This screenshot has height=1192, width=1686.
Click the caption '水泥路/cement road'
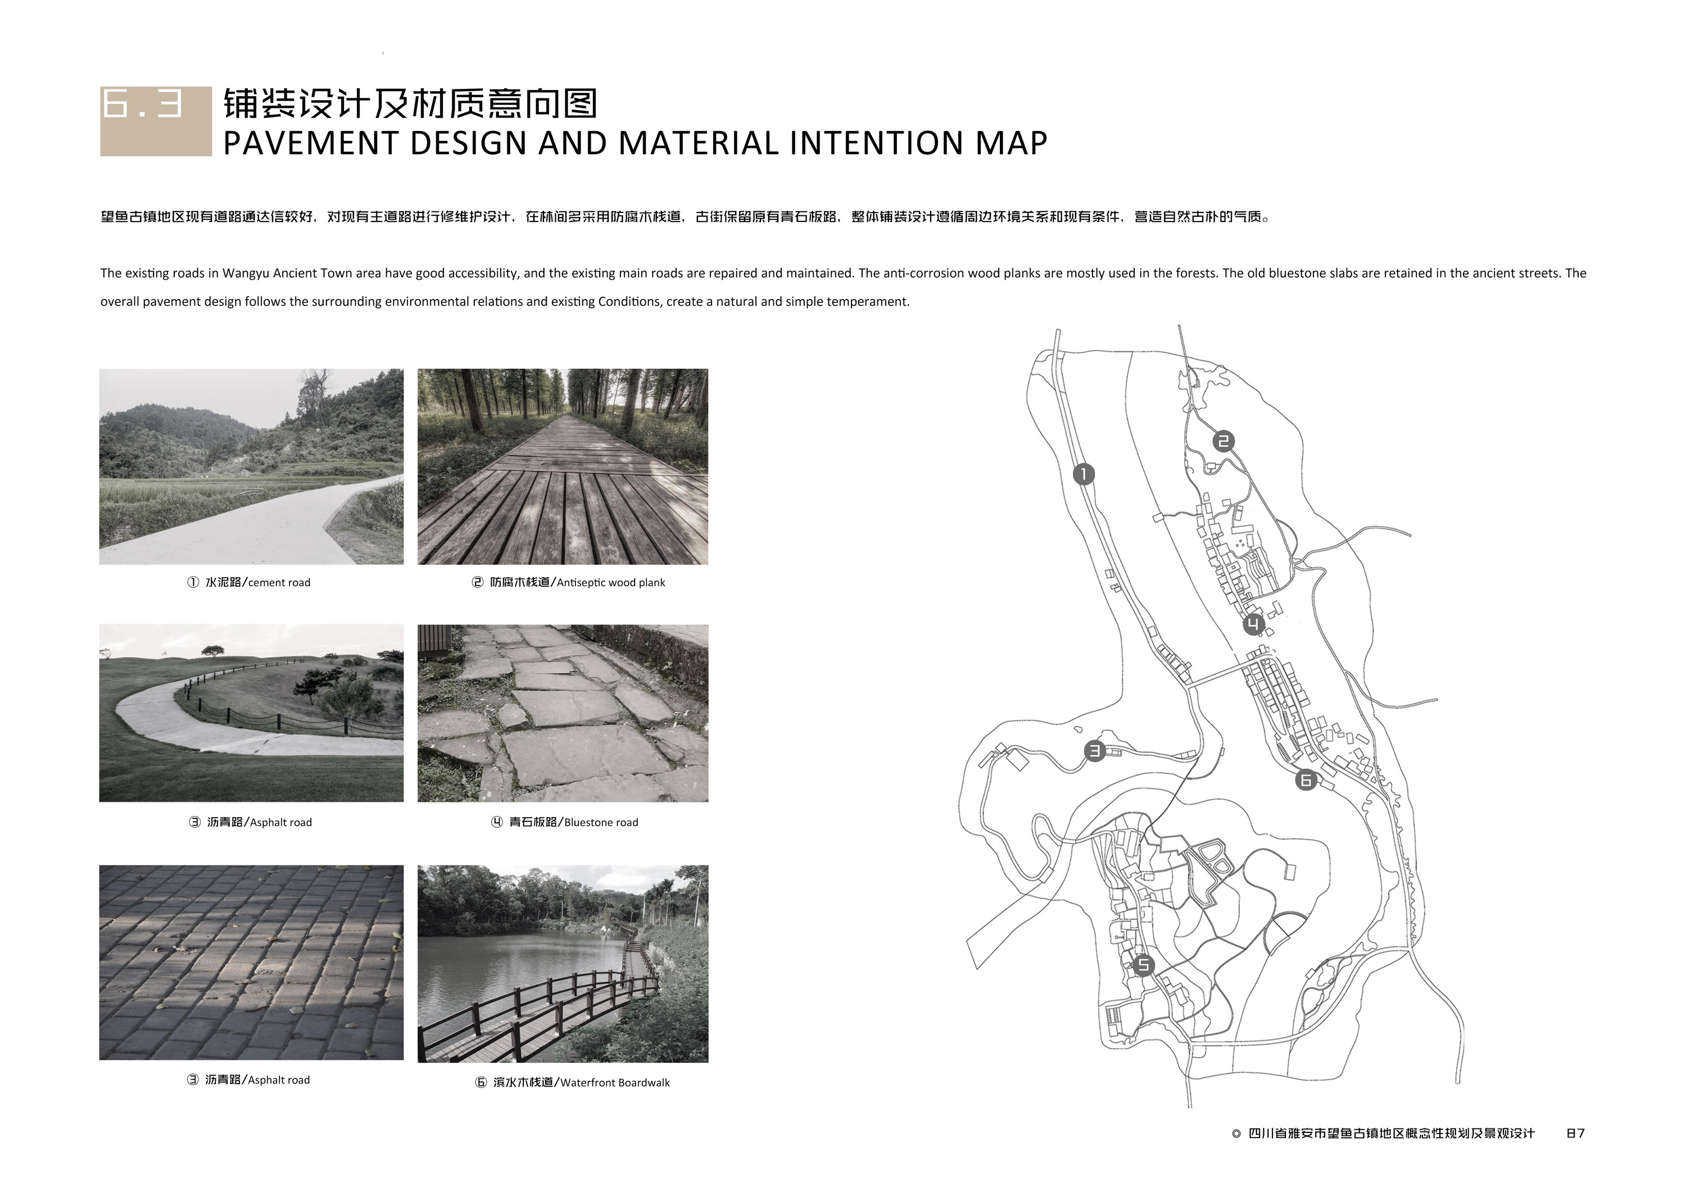tap(258, 582)
